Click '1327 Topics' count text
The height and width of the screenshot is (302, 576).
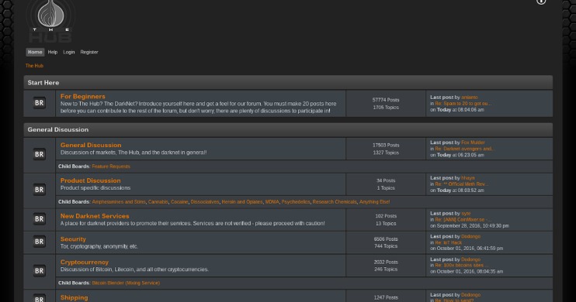(x=386, y=153)
